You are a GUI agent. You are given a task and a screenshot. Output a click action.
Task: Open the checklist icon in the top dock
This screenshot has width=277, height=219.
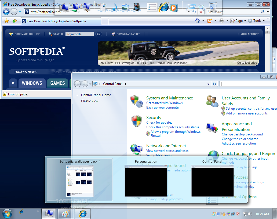(152, 8)
